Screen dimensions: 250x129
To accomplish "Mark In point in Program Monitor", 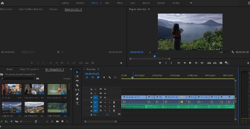I will (166, 63).
